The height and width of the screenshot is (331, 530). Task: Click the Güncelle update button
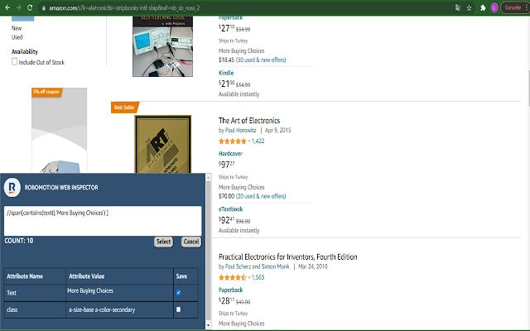pos(513,7)
